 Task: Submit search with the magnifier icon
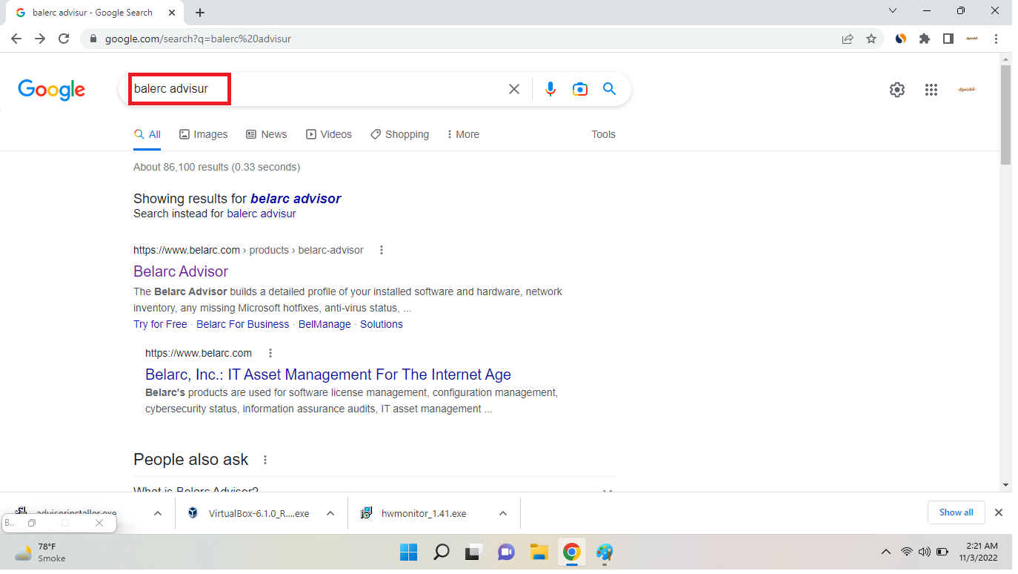click(x=610, y=89)
